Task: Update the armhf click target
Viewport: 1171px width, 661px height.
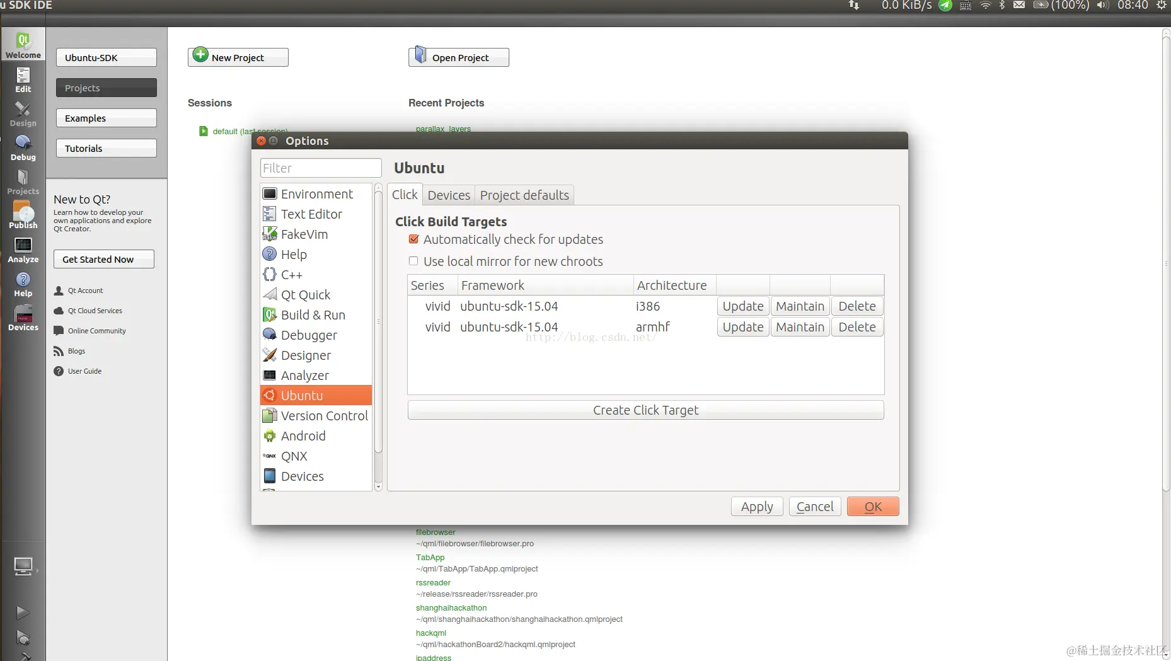Action: pyautogui.click(x=743, y=327)
